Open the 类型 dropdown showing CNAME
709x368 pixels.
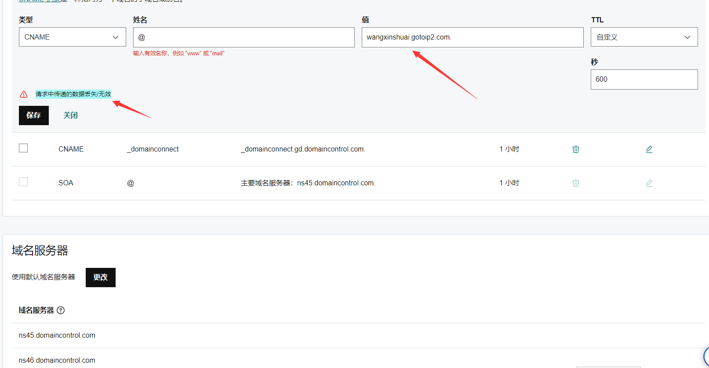(72, 37)
